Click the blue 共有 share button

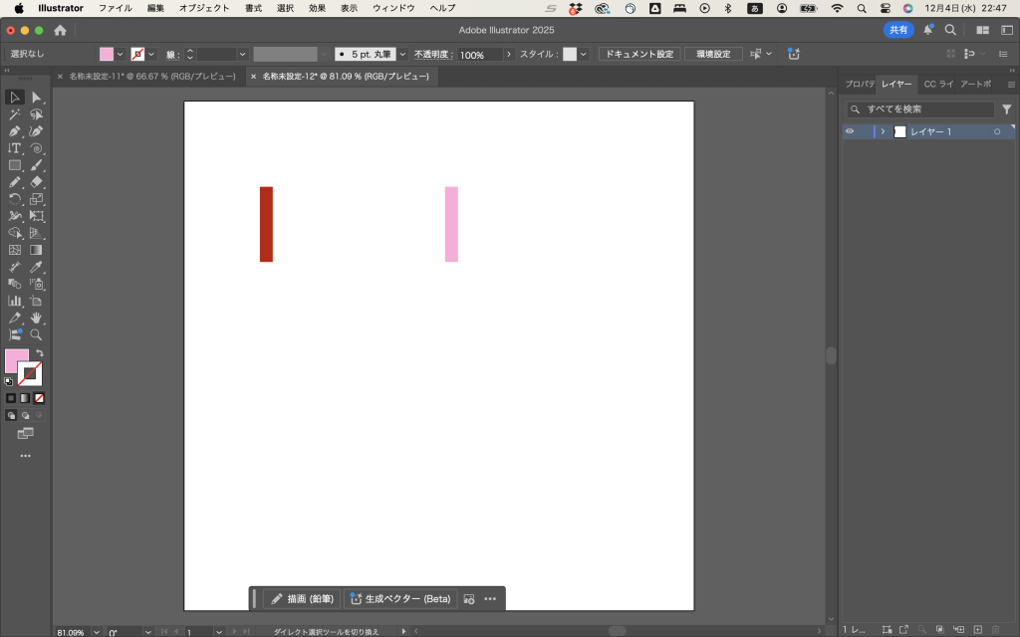click(x=898, y=30)
